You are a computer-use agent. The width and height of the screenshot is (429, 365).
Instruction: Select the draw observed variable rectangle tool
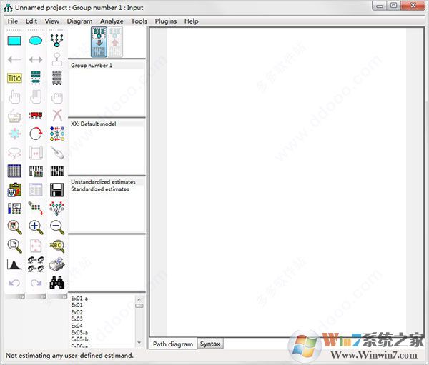[x=14, y=41]
